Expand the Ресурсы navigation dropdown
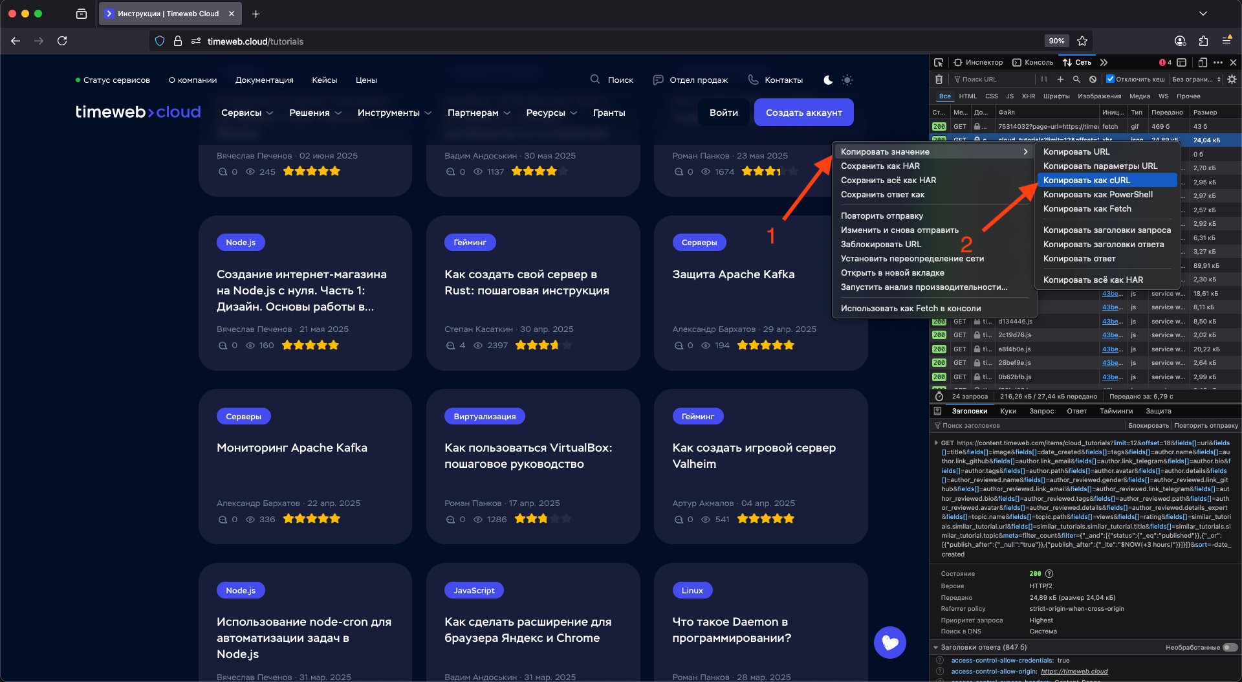Screen dimensions: 1242x682 551,113
